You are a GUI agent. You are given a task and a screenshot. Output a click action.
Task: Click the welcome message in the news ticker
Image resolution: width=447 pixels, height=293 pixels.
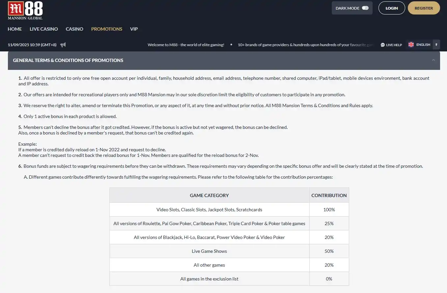coord(186,45)
